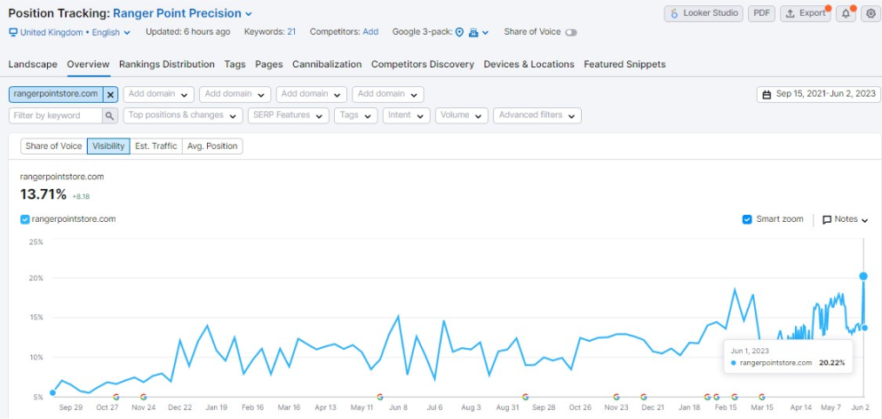
Task: Open United Kingdom • English location dropdown
Action: [70, 33]
